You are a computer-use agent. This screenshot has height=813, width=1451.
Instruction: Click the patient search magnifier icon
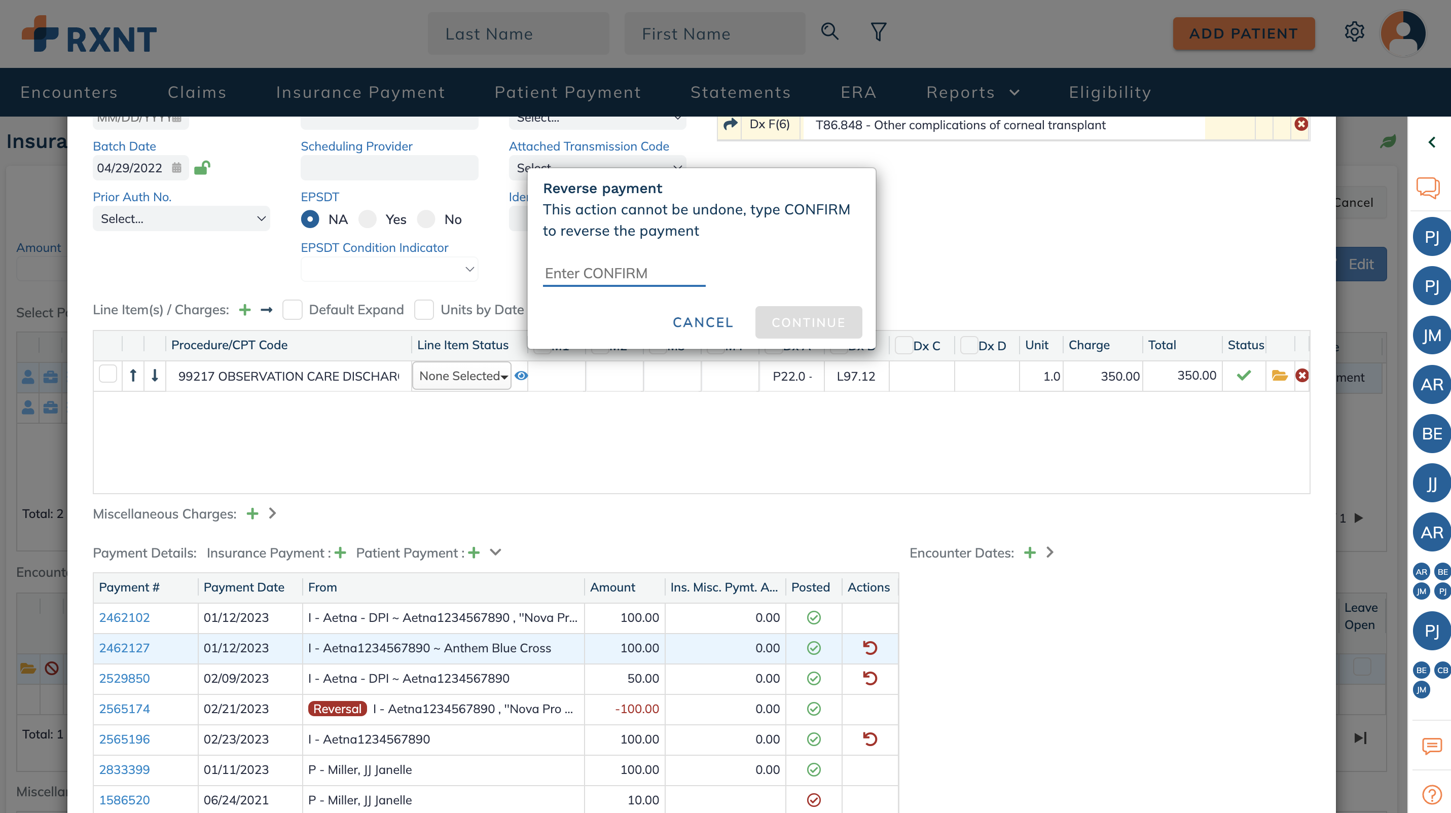829,31
